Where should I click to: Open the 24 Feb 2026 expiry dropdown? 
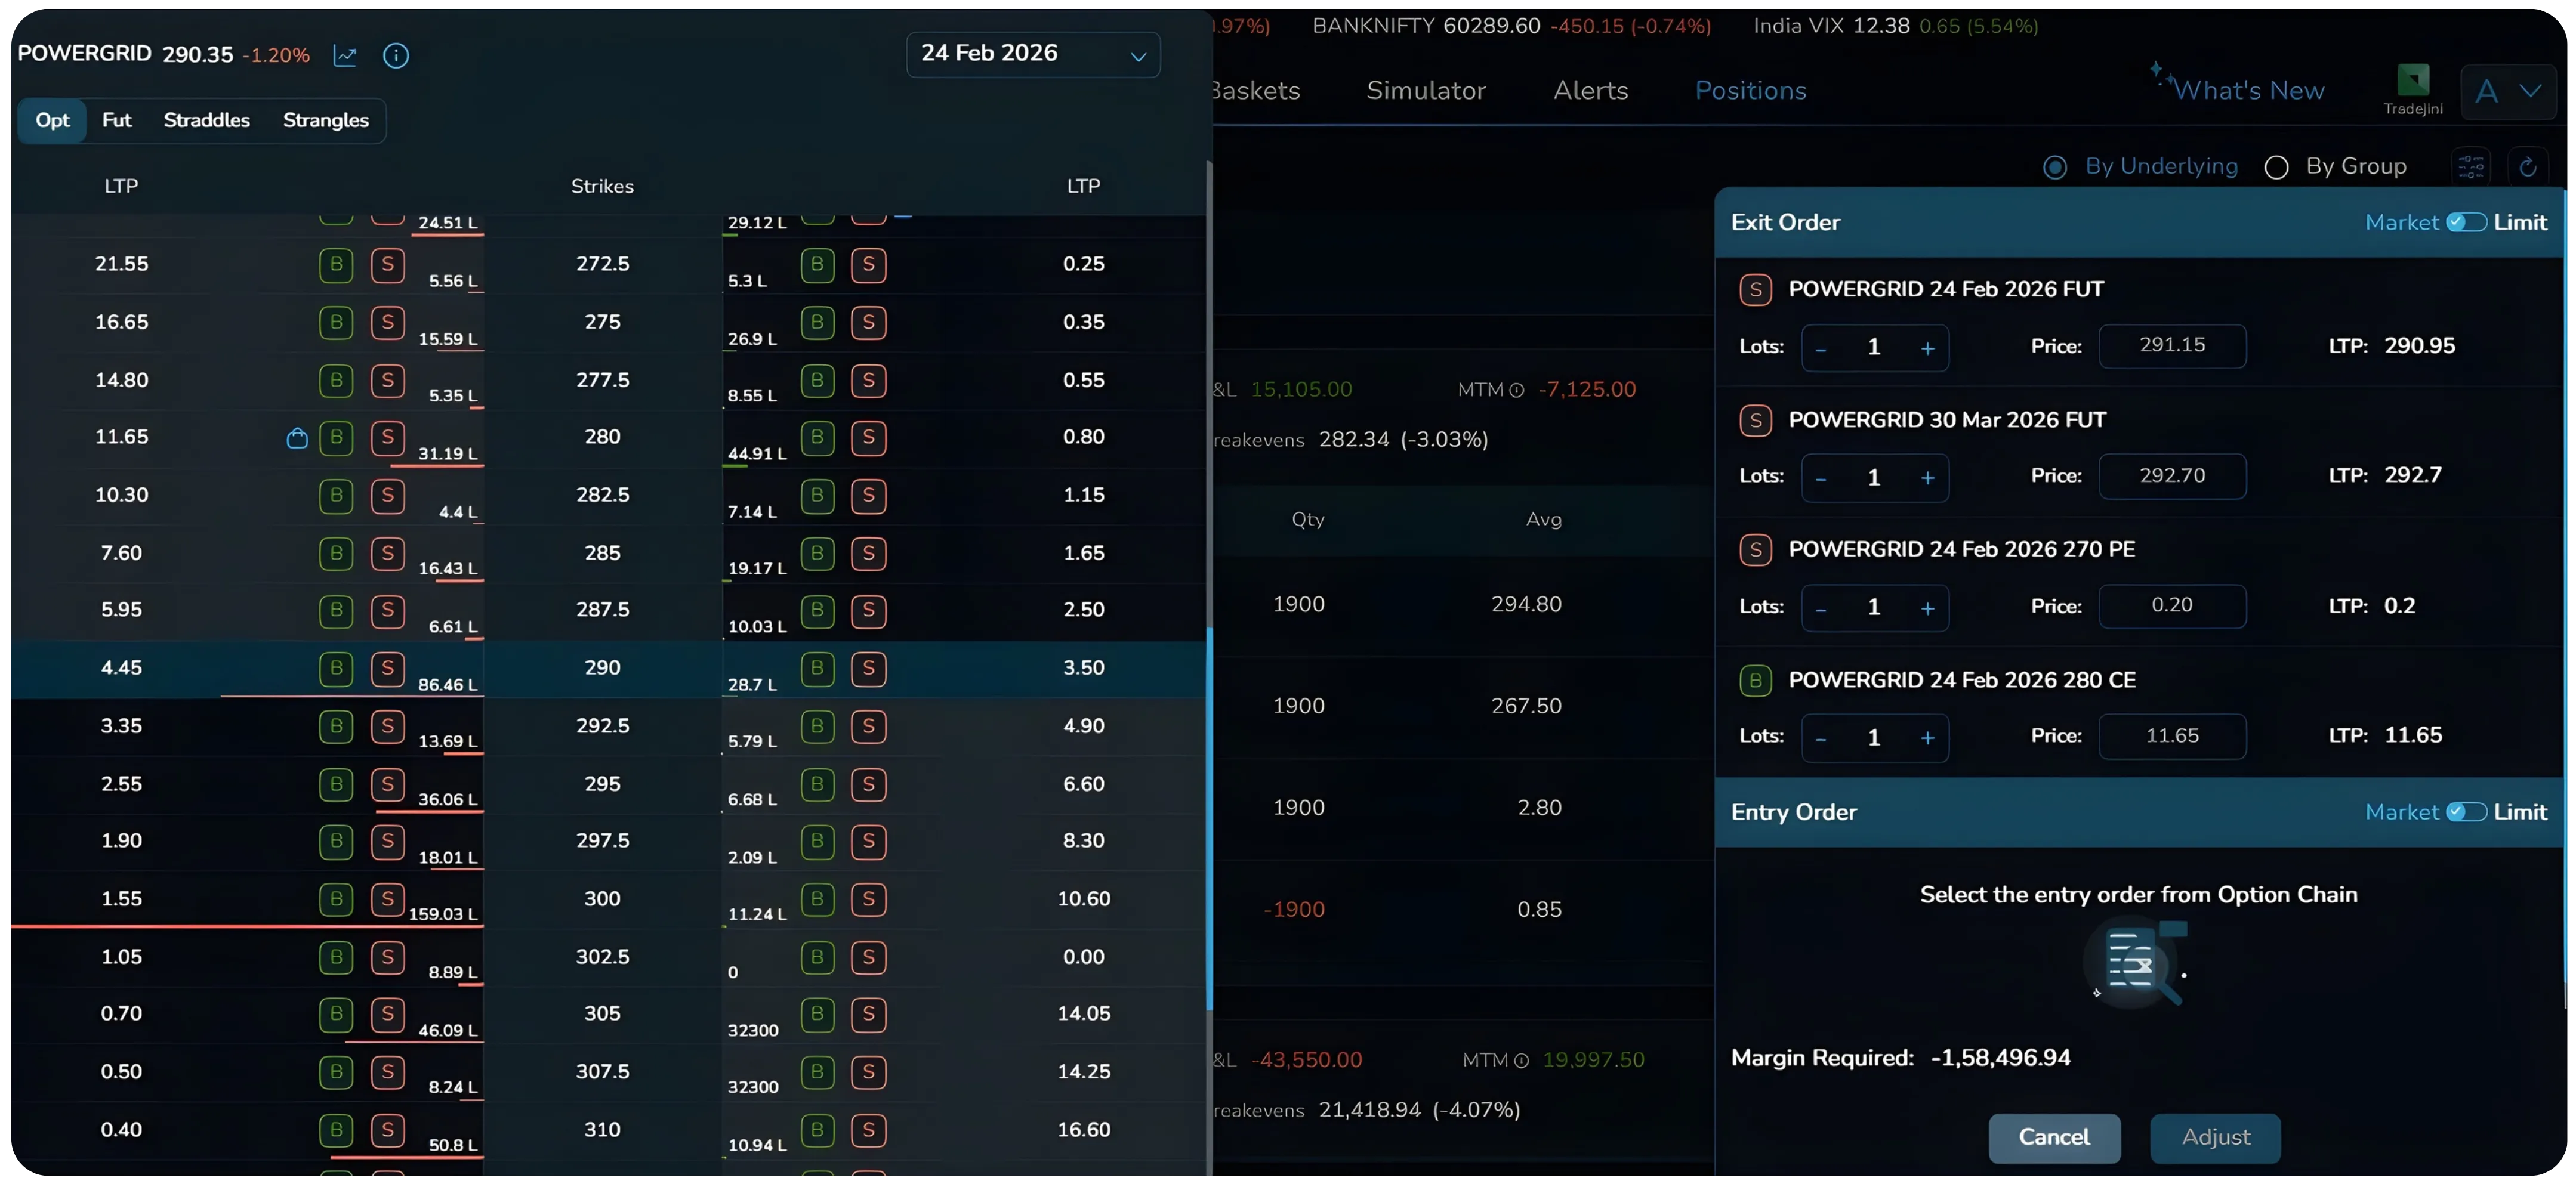tap(1033, 54)
